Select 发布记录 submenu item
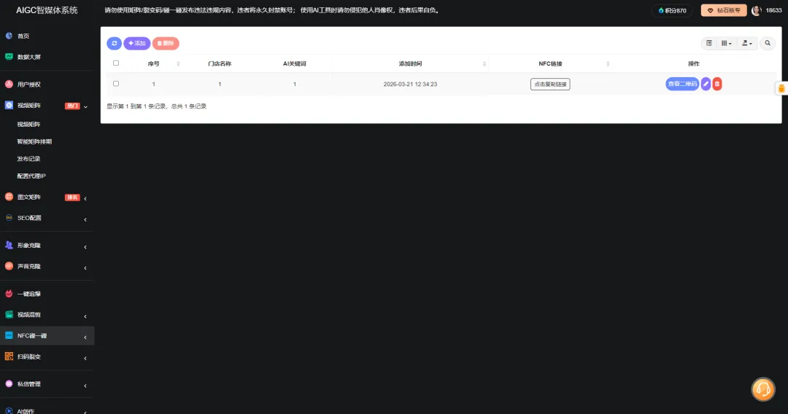This screenshot has width=788, height=414. (x=28, y=159)
